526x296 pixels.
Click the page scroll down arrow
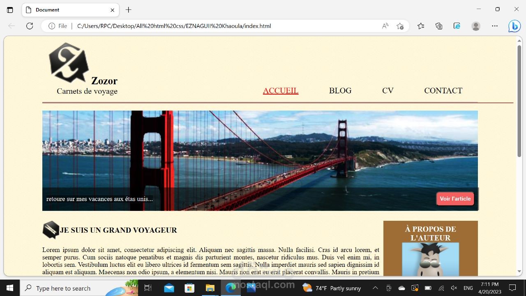[519, 272]
